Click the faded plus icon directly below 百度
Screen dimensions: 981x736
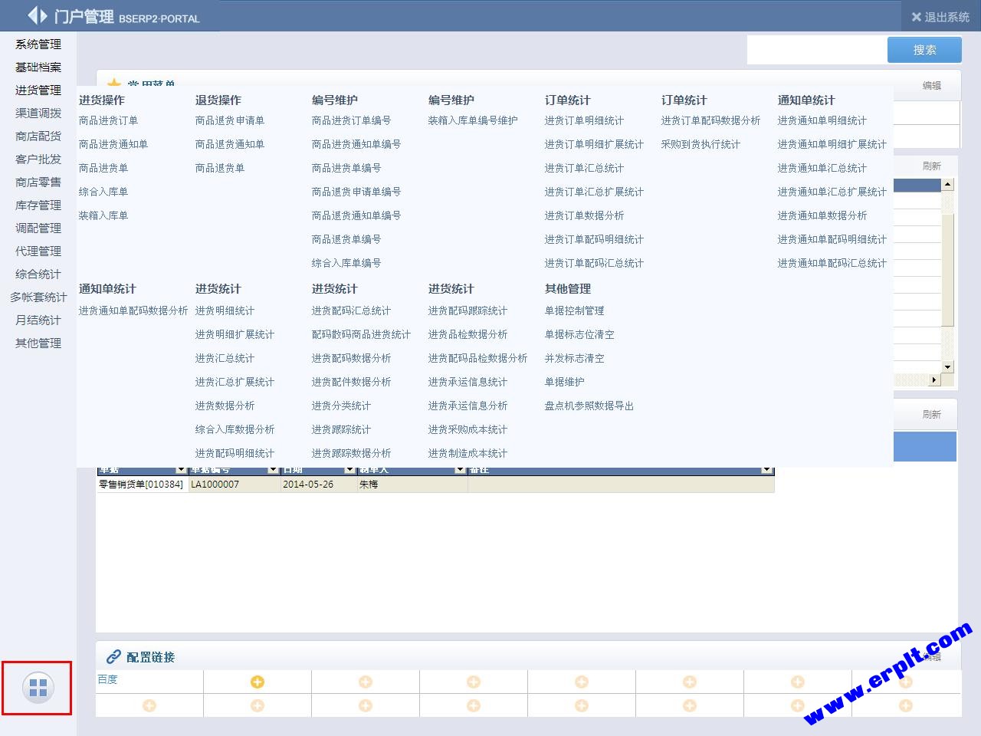(149, 705)
